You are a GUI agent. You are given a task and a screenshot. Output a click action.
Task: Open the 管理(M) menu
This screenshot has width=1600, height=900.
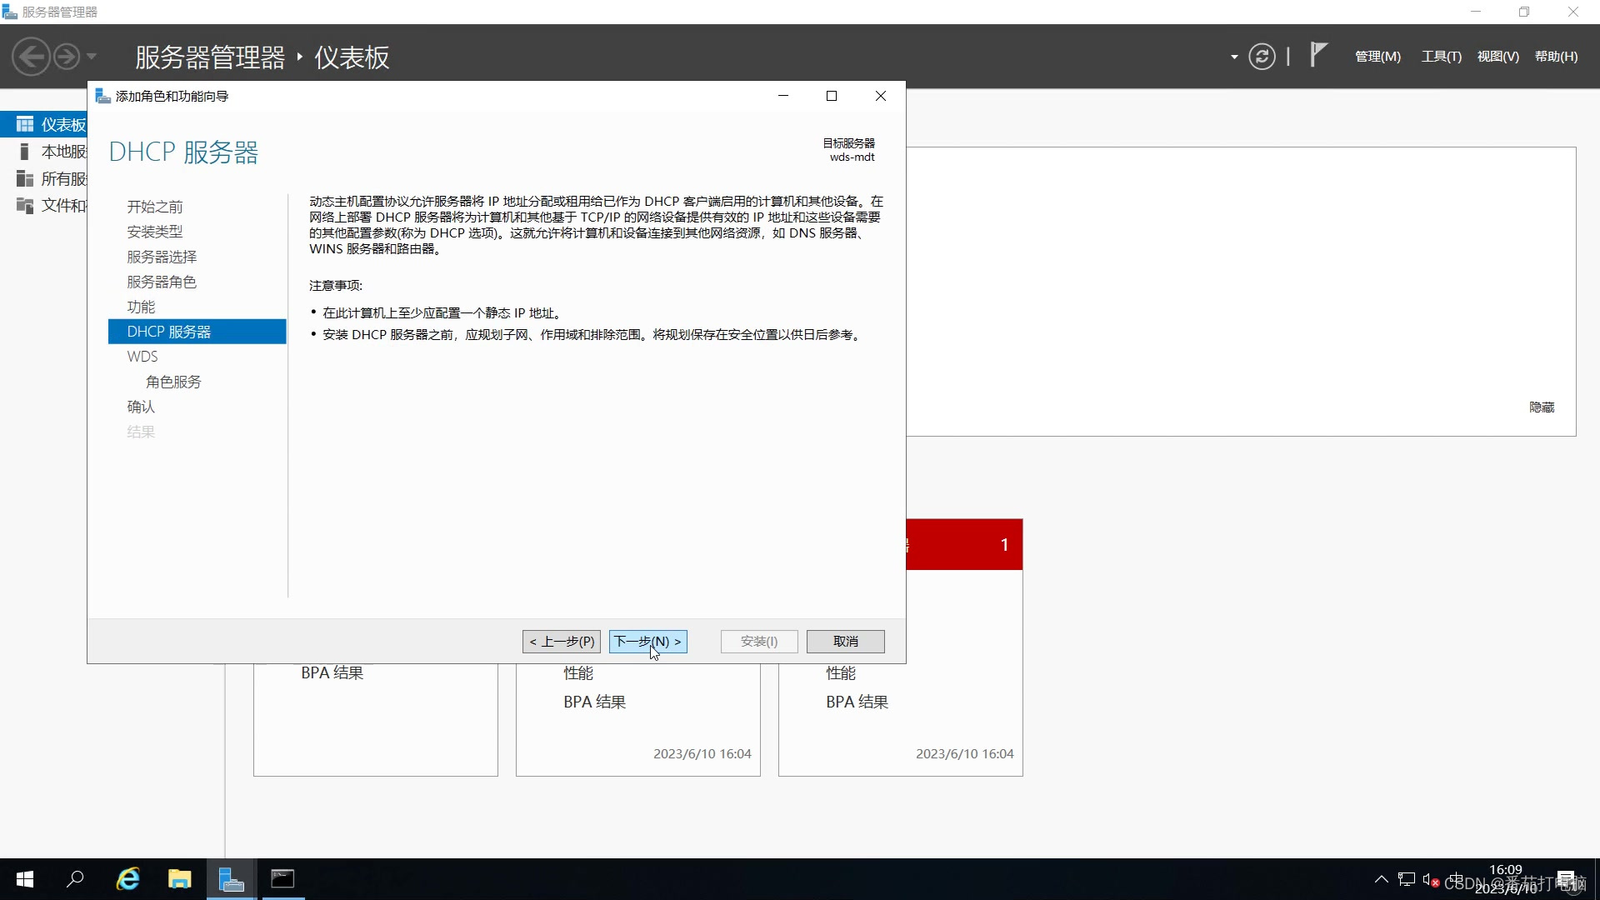[x=1377, y=57]
